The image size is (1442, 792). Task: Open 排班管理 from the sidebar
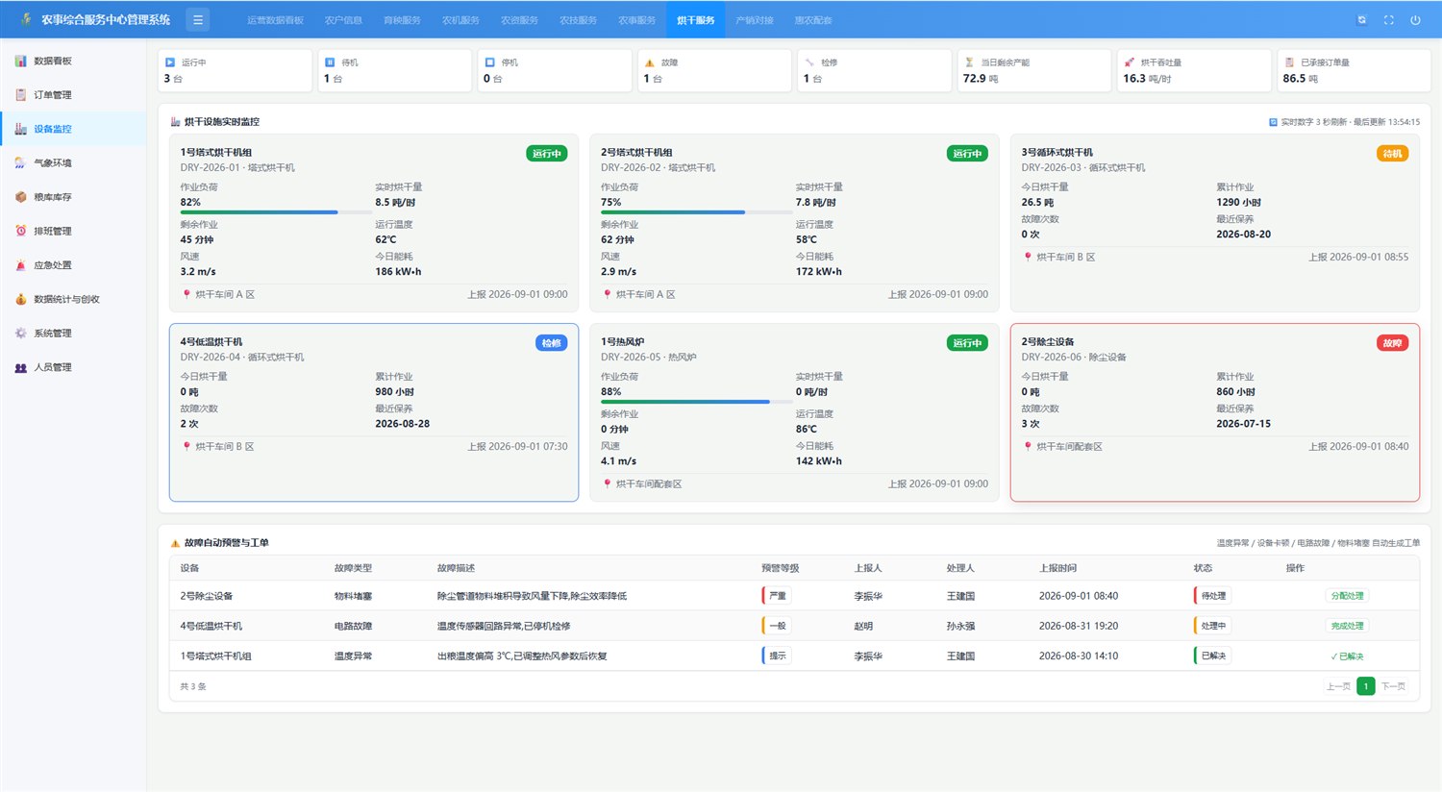click(x=73, y=231)
